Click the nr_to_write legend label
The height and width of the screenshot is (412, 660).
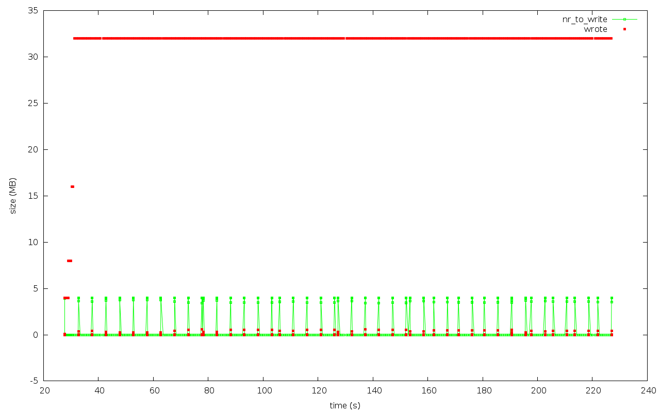pos(585,20)
